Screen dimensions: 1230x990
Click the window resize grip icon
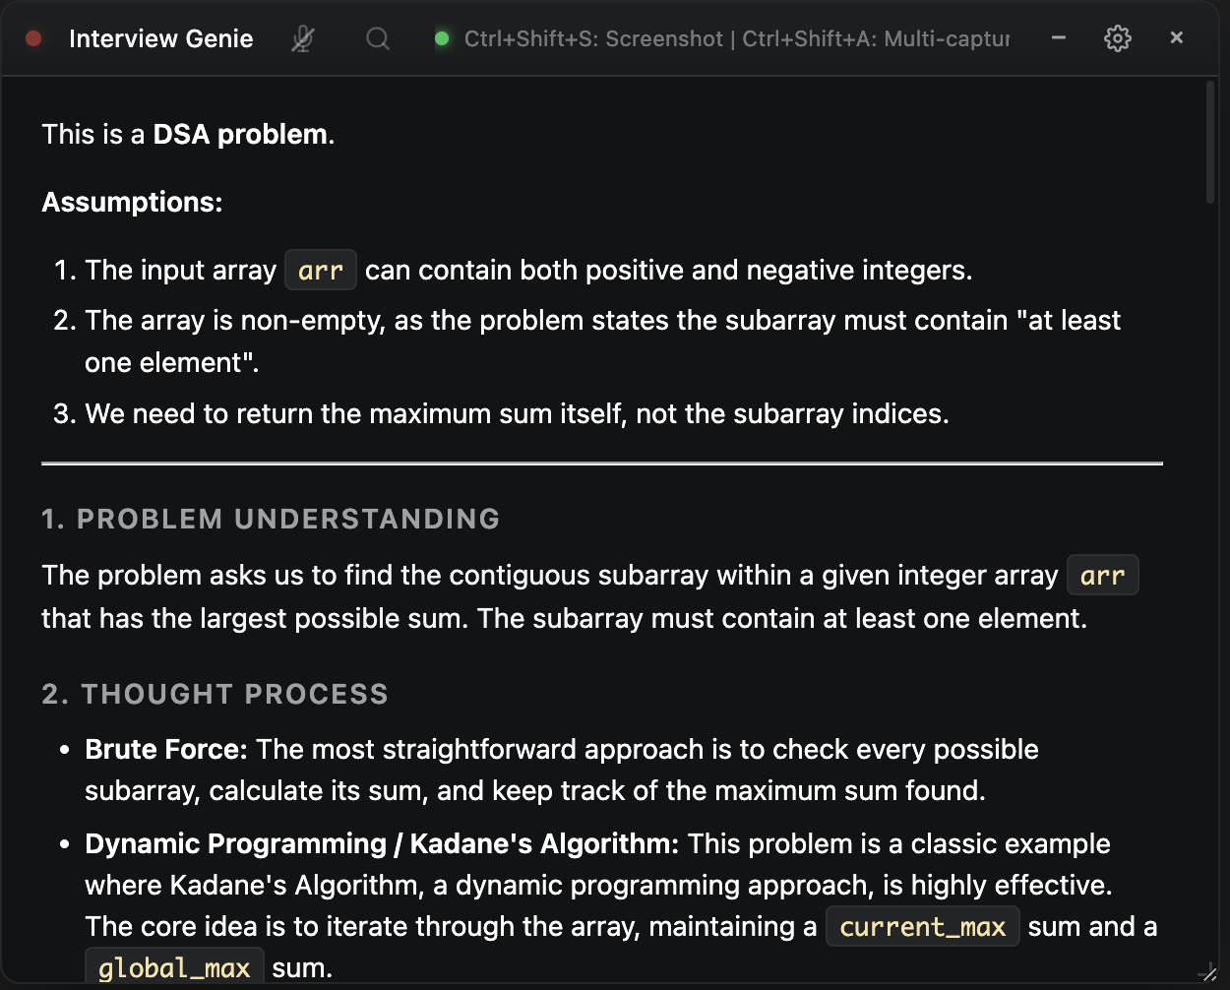[x=1207, y=972]
